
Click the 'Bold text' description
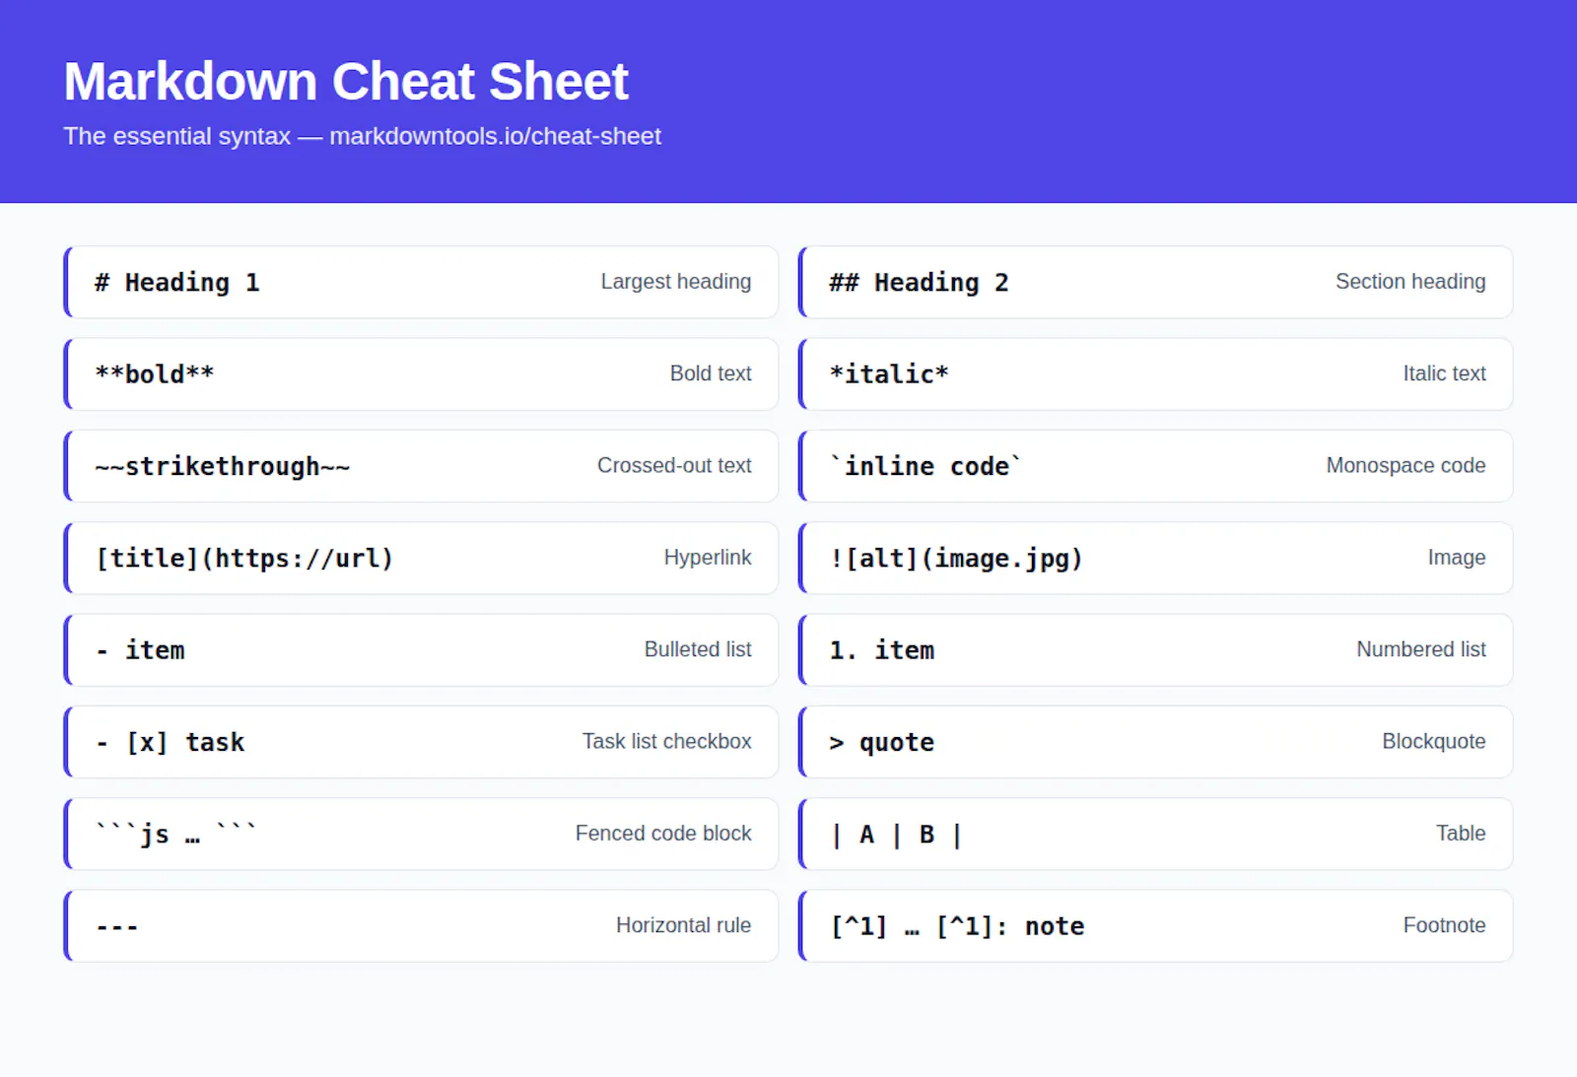coord(711,373)
